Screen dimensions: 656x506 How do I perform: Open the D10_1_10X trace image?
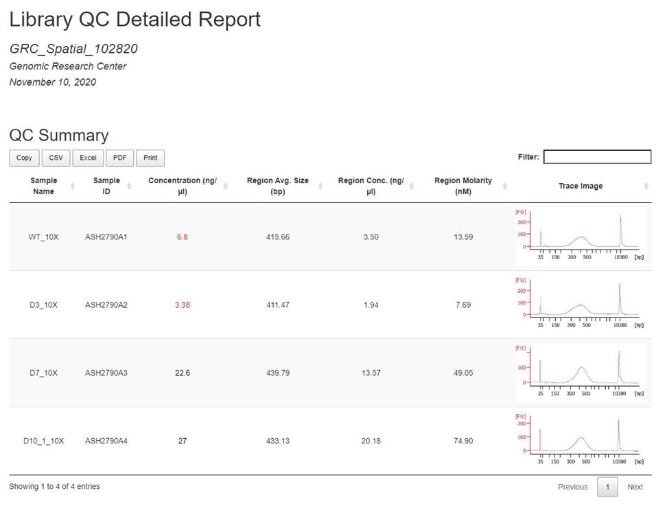click(x=580, y=440)
